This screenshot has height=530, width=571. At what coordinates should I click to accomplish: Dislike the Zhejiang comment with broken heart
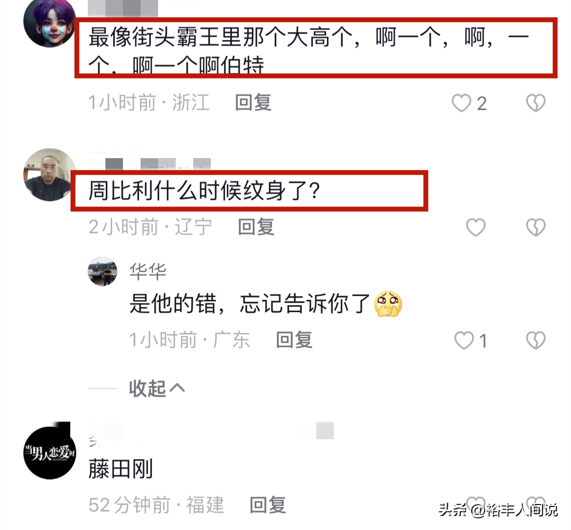(x=536, y=103)
